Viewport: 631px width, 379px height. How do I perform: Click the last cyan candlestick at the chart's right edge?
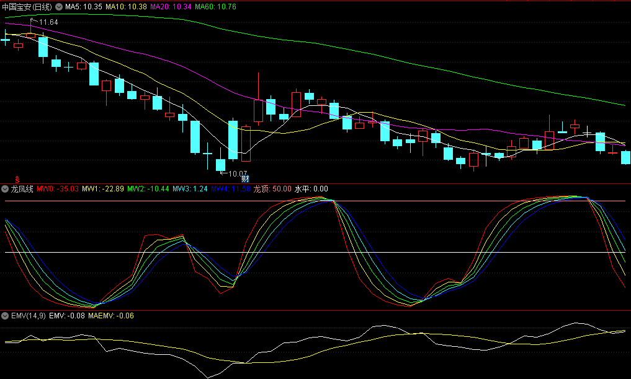(626, 157)
